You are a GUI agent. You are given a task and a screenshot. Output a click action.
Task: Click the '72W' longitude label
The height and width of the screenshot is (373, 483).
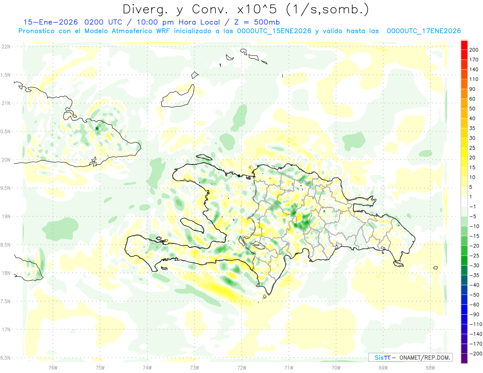click(x=242, y=368)
